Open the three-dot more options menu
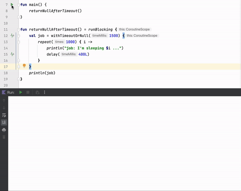 coord(44,92)
